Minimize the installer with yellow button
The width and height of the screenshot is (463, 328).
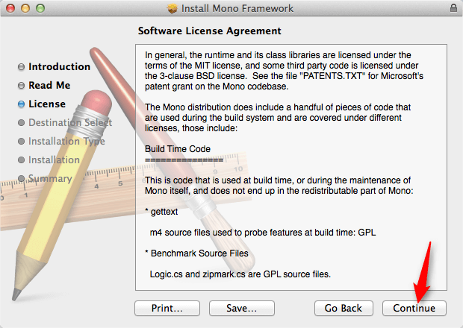pos(25,8)
